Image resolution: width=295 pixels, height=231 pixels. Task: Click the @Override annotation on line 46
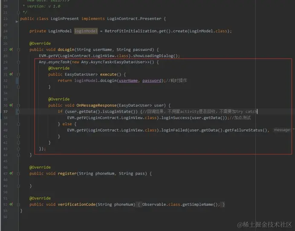point(40,167)
